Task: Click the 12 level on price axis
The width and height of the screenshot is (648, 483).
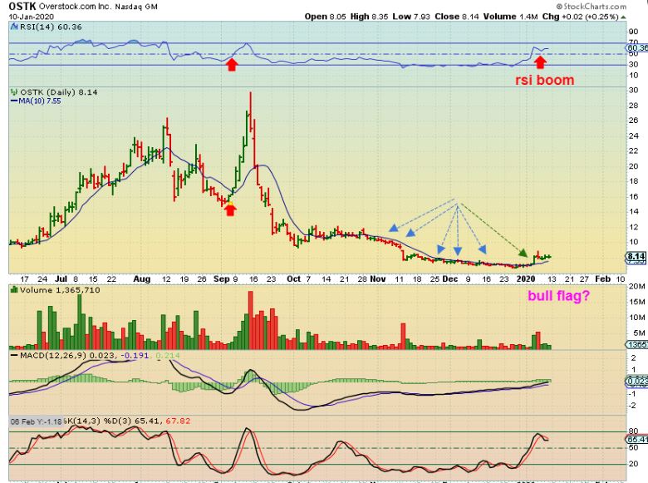Action: click(633, 227)
